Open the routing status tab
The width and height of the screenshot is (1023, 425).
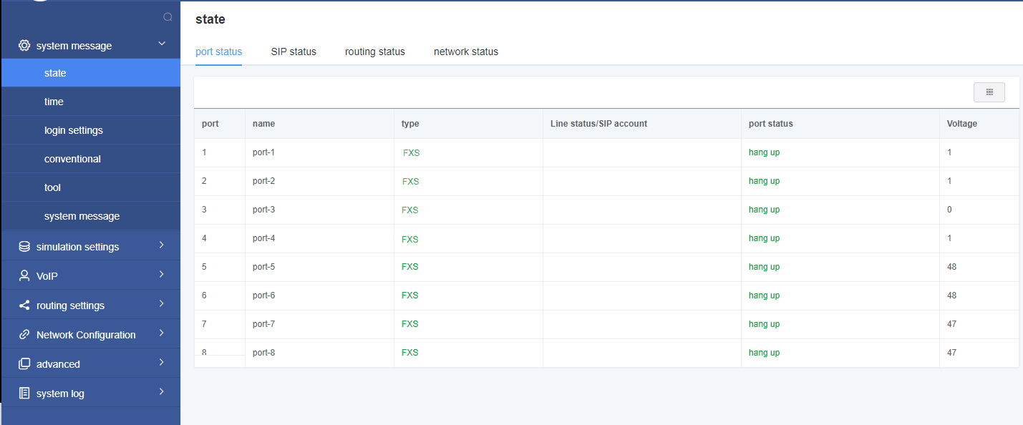[x=375, y=52]
